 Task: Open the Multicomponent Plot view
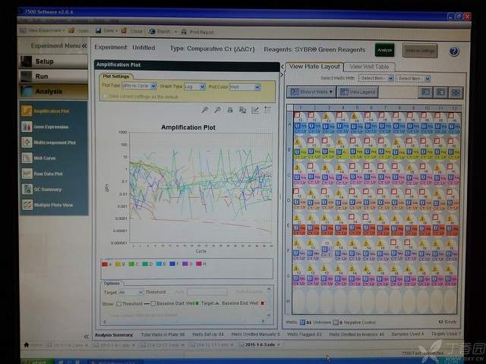point(49,143)
